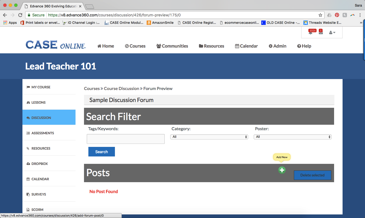Select Assessments in the course sidebar
This screenshot has height=218, width=365.
click(x=43, y=133)
